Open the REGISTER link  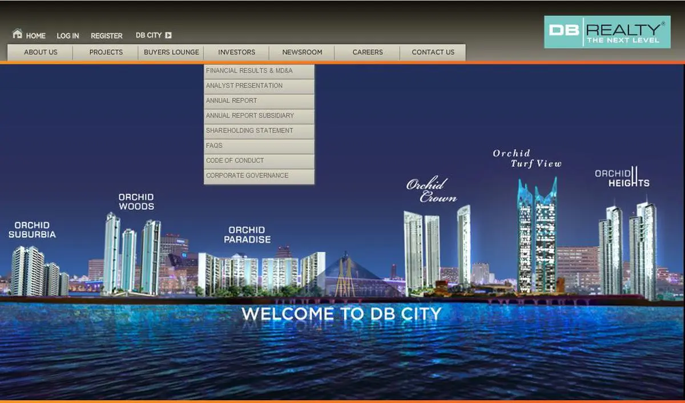click(x=107, y=35)
